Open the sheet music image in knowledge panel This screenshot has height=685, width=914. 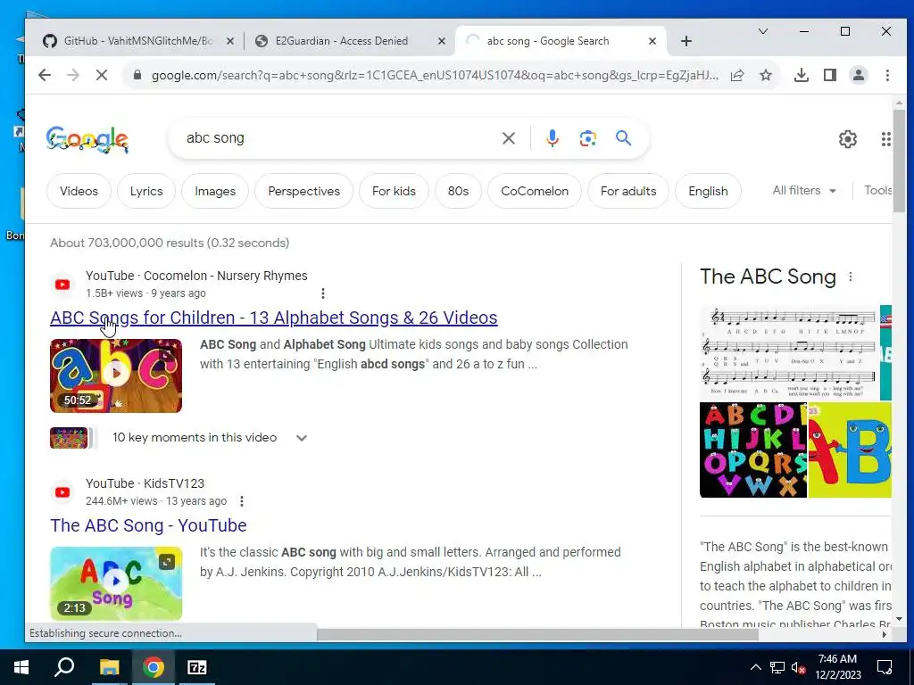coord(789,353)
